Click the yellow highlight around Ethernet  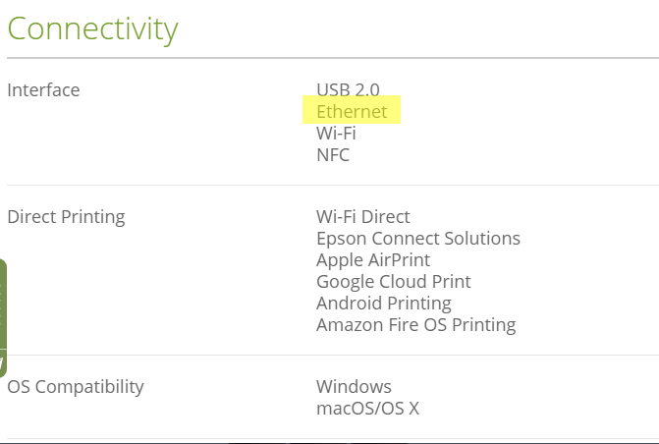[352, 109]
